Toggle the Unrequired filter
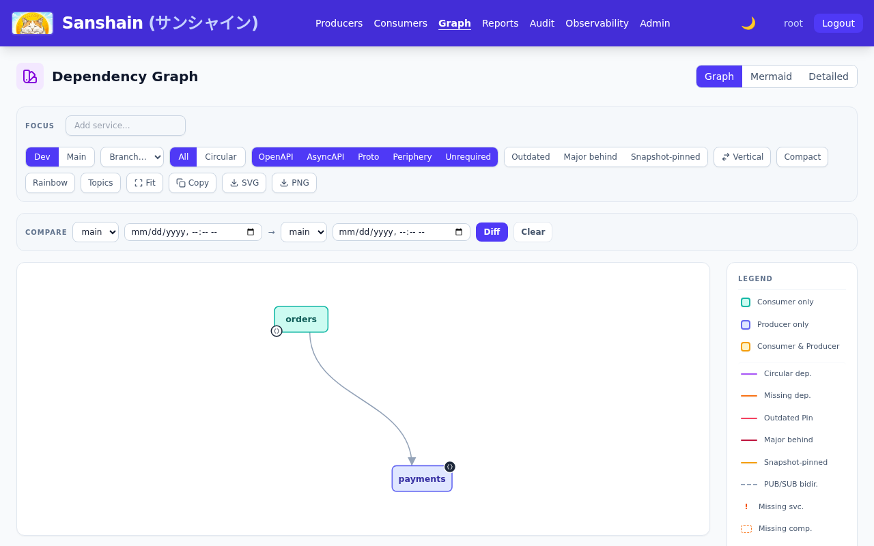Viewport: 874px width, 546px height. [468, 157]
